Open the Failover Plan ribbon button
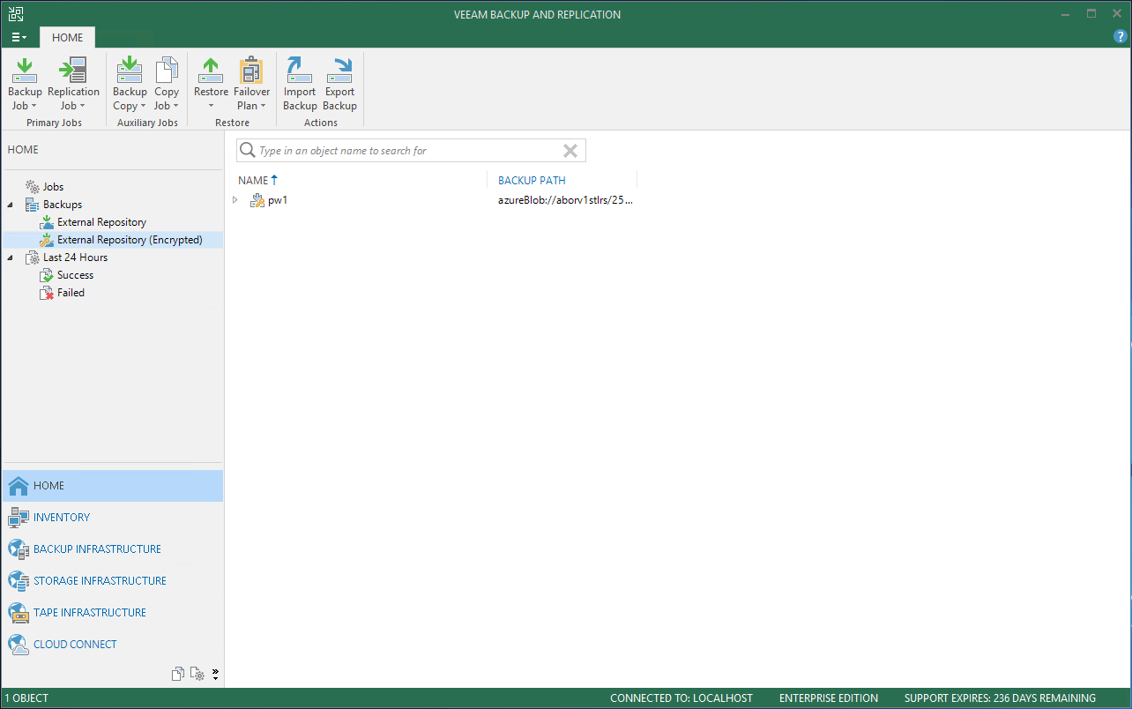Viewport: 1132px width, 709px height. tap(251, 85)
